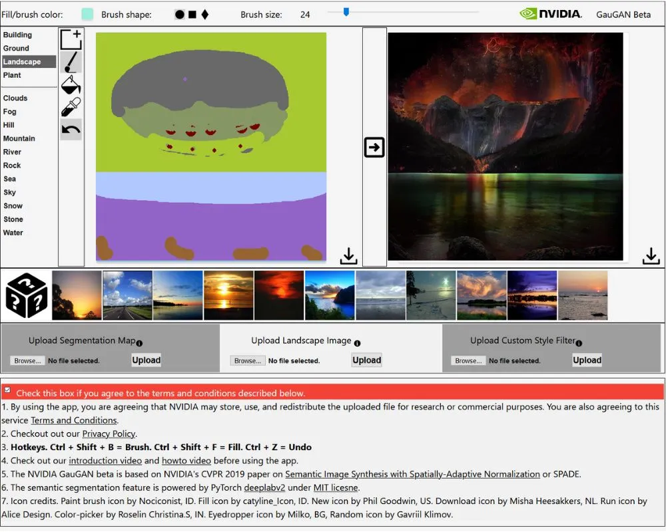Select the sunset silhouette tree style thumbnail
This screenshot has width=666, height=532.
(x=77, y=295)
